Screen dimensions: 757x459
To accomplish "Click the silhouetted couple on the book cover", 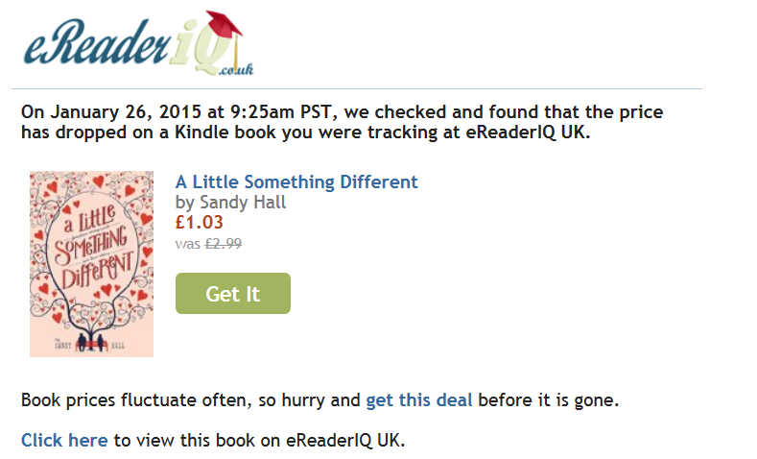I will (x=91, y=336).
